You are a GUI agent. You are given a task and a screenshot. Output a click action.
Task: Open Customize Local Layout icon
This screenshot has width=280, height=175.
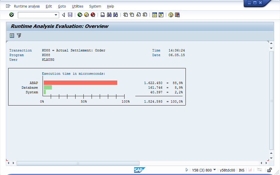(177, 15)
